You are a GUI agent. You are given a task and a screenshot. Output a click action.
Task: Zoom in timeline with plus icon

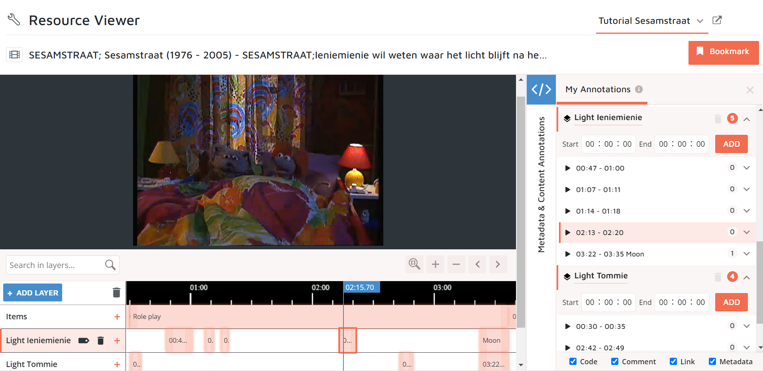click(435, 264)
